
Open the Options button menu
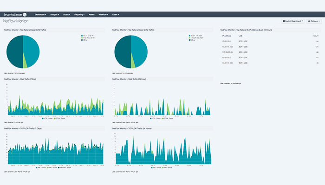pos(313,21)
